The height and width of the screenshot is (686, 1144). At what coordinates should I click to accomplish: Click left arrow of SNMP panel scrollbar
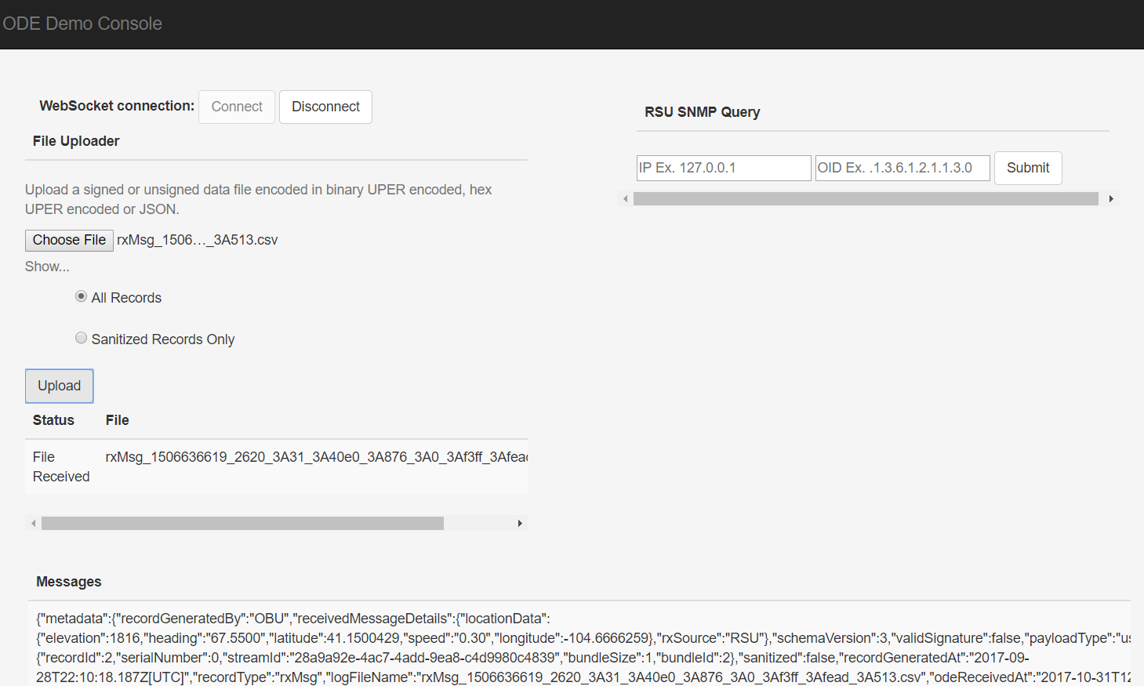tap(625, 199)
